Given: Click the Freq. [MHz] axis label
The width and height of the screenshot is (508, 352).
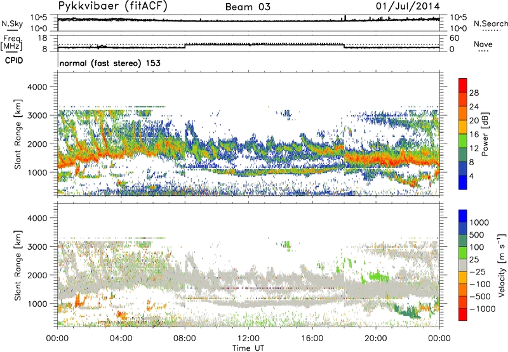Looking at the screenshot, I should click(x=11, y=43).
